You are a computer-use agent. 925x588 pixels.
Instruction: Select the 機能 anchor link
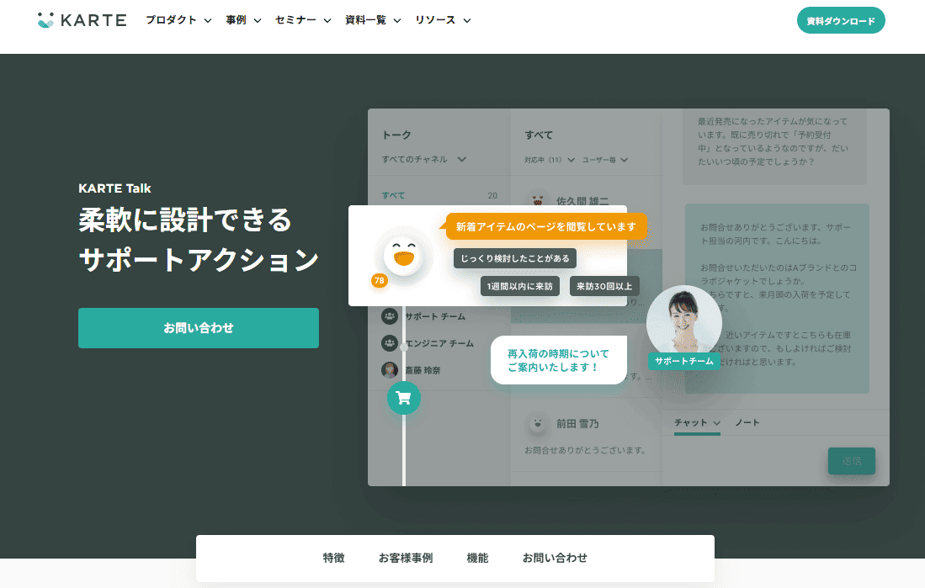coord(477,558)
